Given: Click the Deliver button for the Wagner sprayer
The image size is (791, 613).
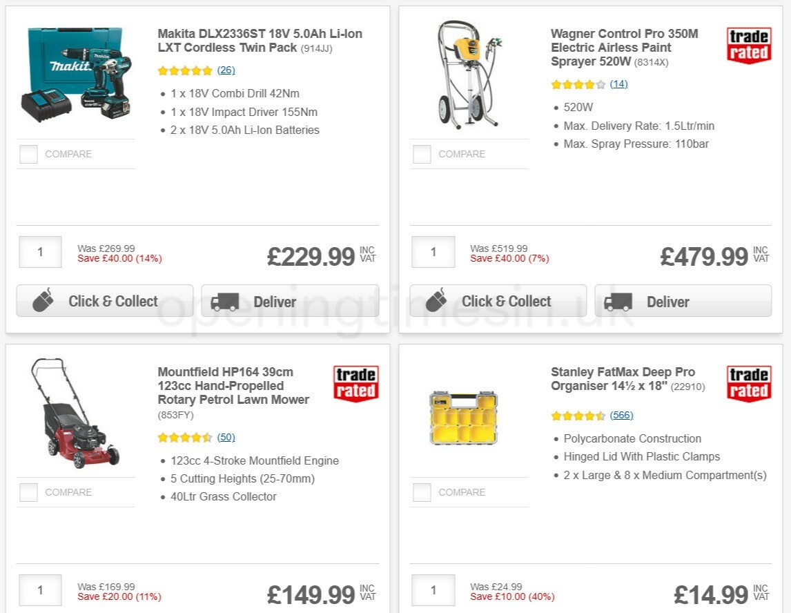Looking at the screenshot, I should click(682, 300).
